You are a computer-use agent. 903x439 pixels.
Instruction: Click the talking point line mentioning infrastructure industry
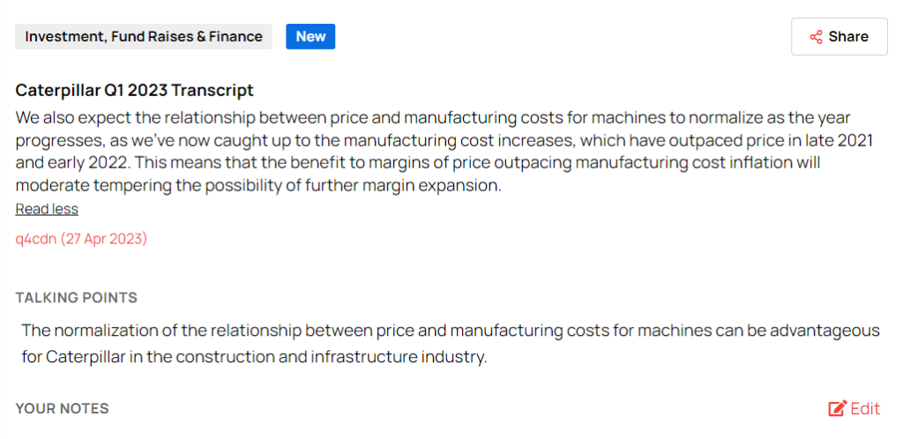coord(254,357)
